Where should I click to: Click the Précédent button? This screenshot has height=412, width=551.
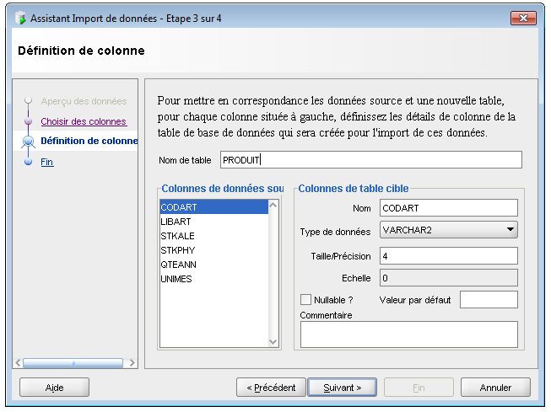271,388
